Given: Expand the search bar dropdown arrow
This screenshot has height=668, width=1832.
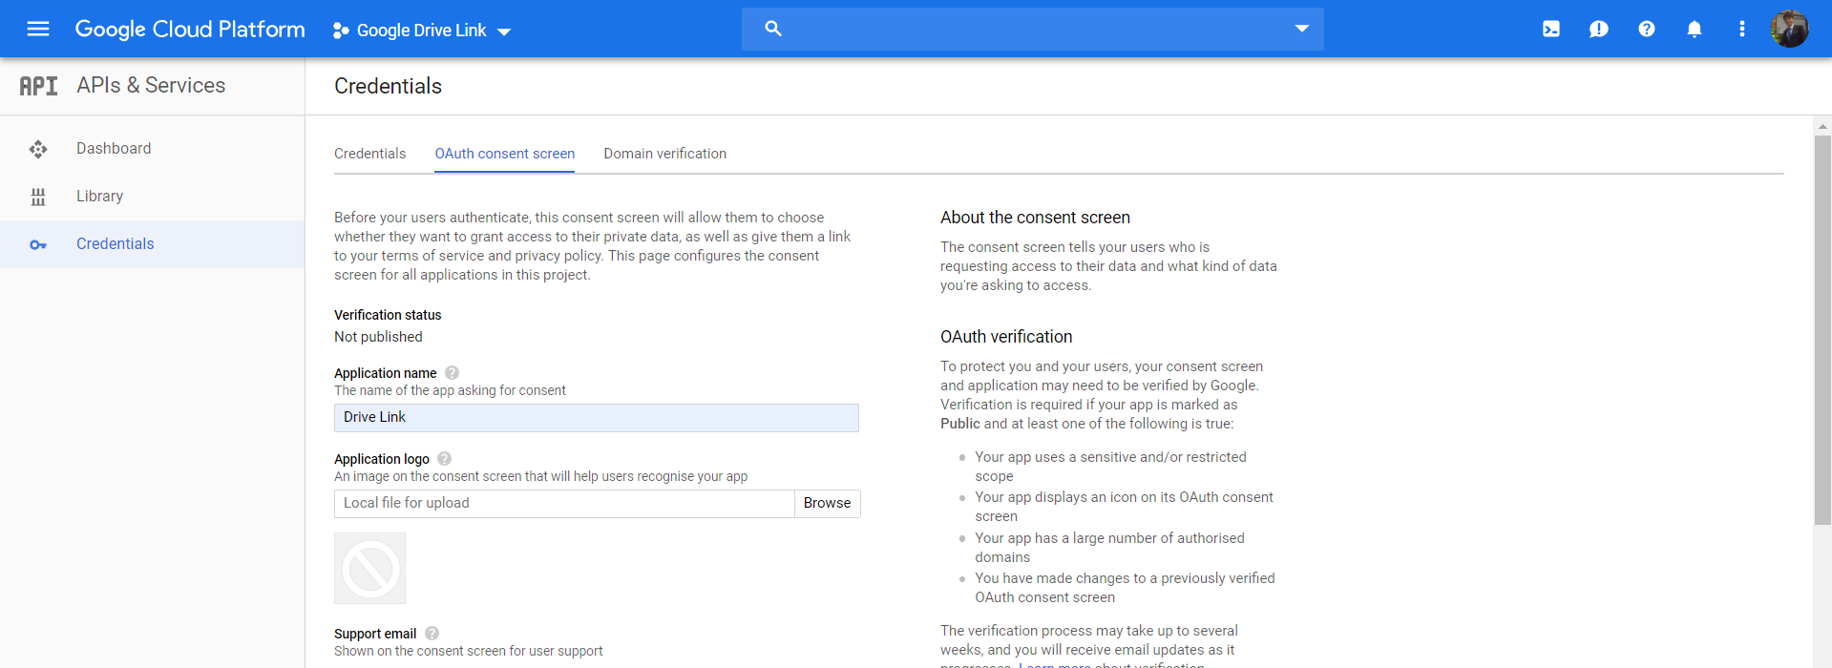Looking at the screenshot, I should coord(1301,29).
